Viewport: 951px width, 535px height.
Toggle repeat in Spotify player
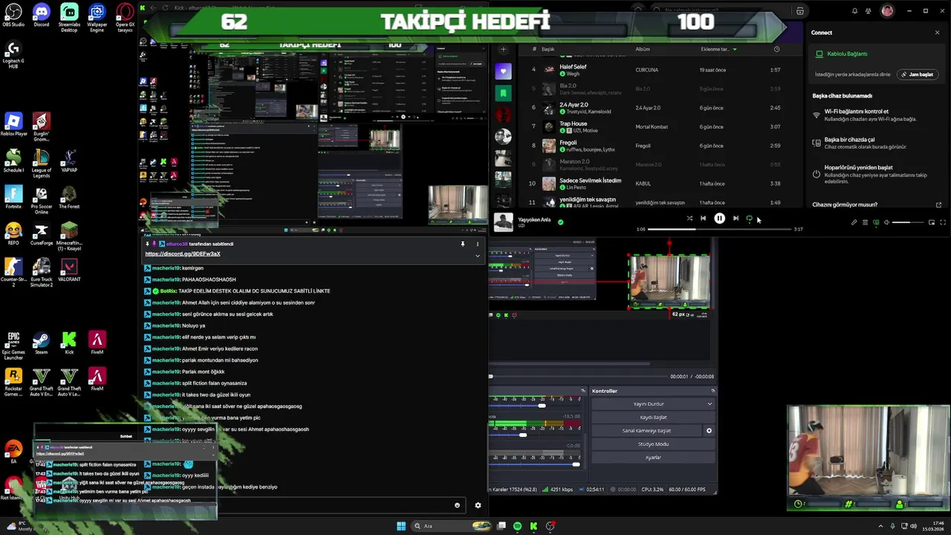[749, 218]
